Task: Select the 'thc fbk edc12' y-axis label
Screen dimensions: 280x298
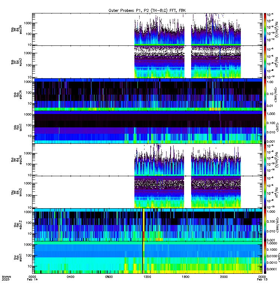Action: click(x=18, y=225)
